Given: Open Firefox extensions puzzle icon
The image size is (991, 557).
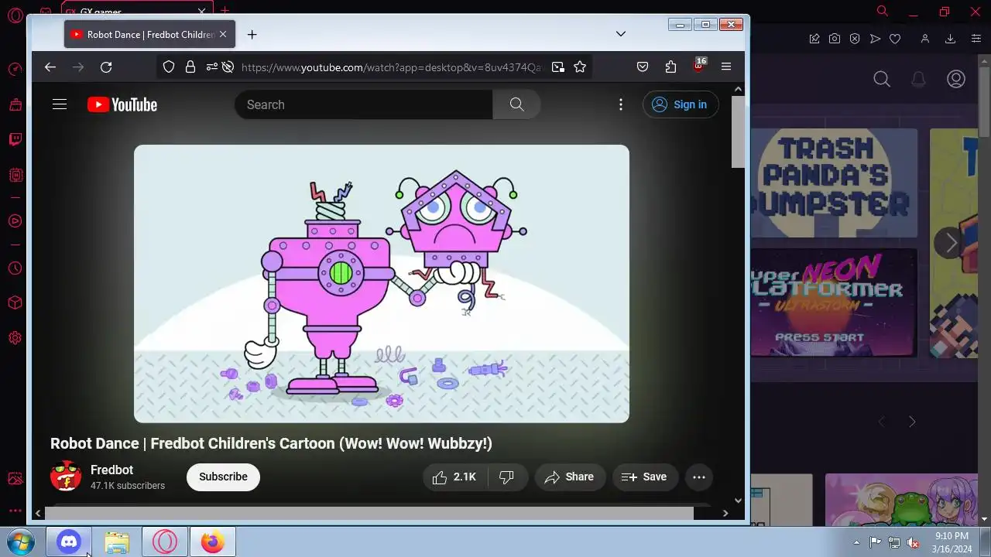Looking at the screenshot, I should (x=670, y=67).
